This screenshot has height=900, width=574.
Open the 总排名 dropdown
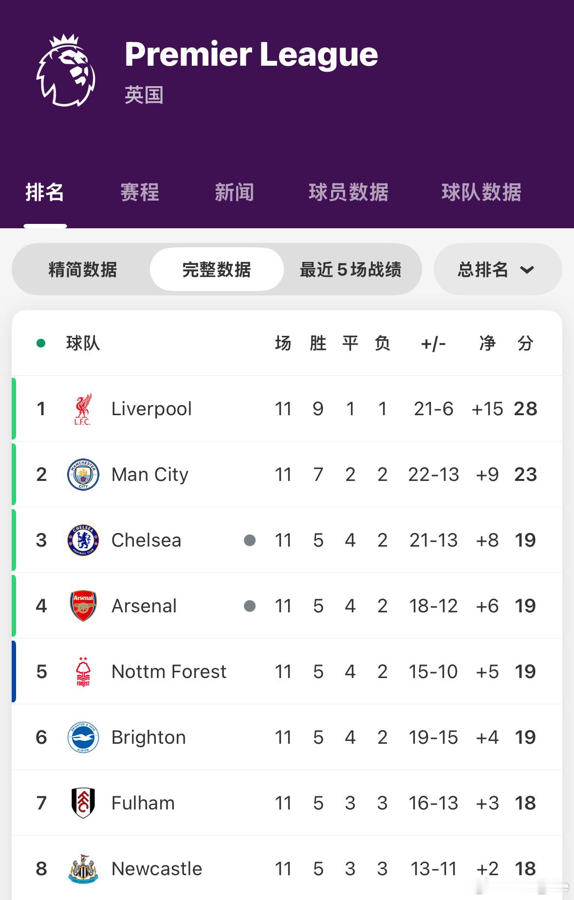click(x=498, y=269)
